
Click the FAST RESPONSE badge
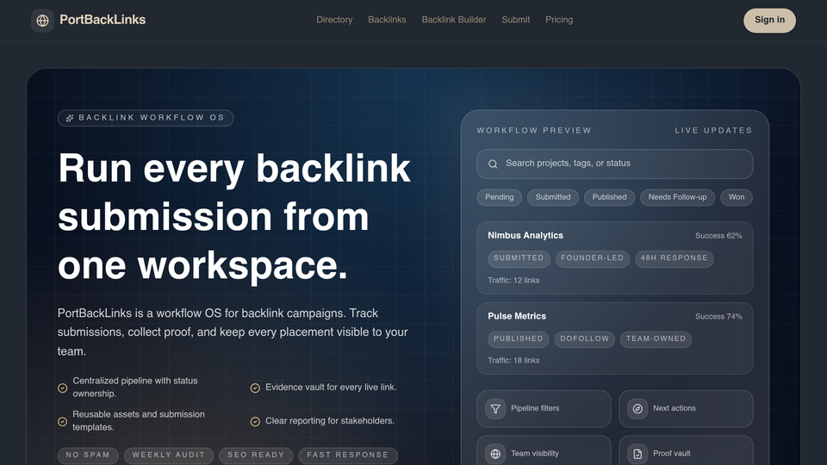coord(347,456)
